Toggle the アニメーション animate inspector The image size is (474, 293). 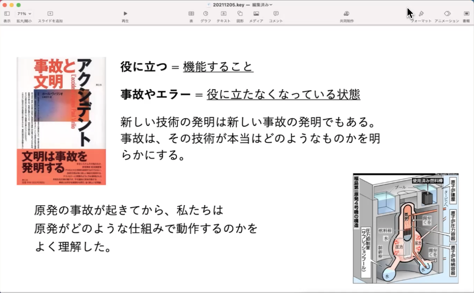[447, 13]
